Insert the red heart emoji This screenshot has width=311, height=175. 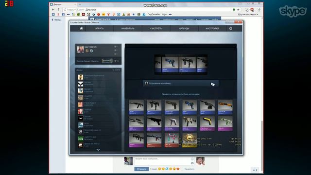(178, 169)
